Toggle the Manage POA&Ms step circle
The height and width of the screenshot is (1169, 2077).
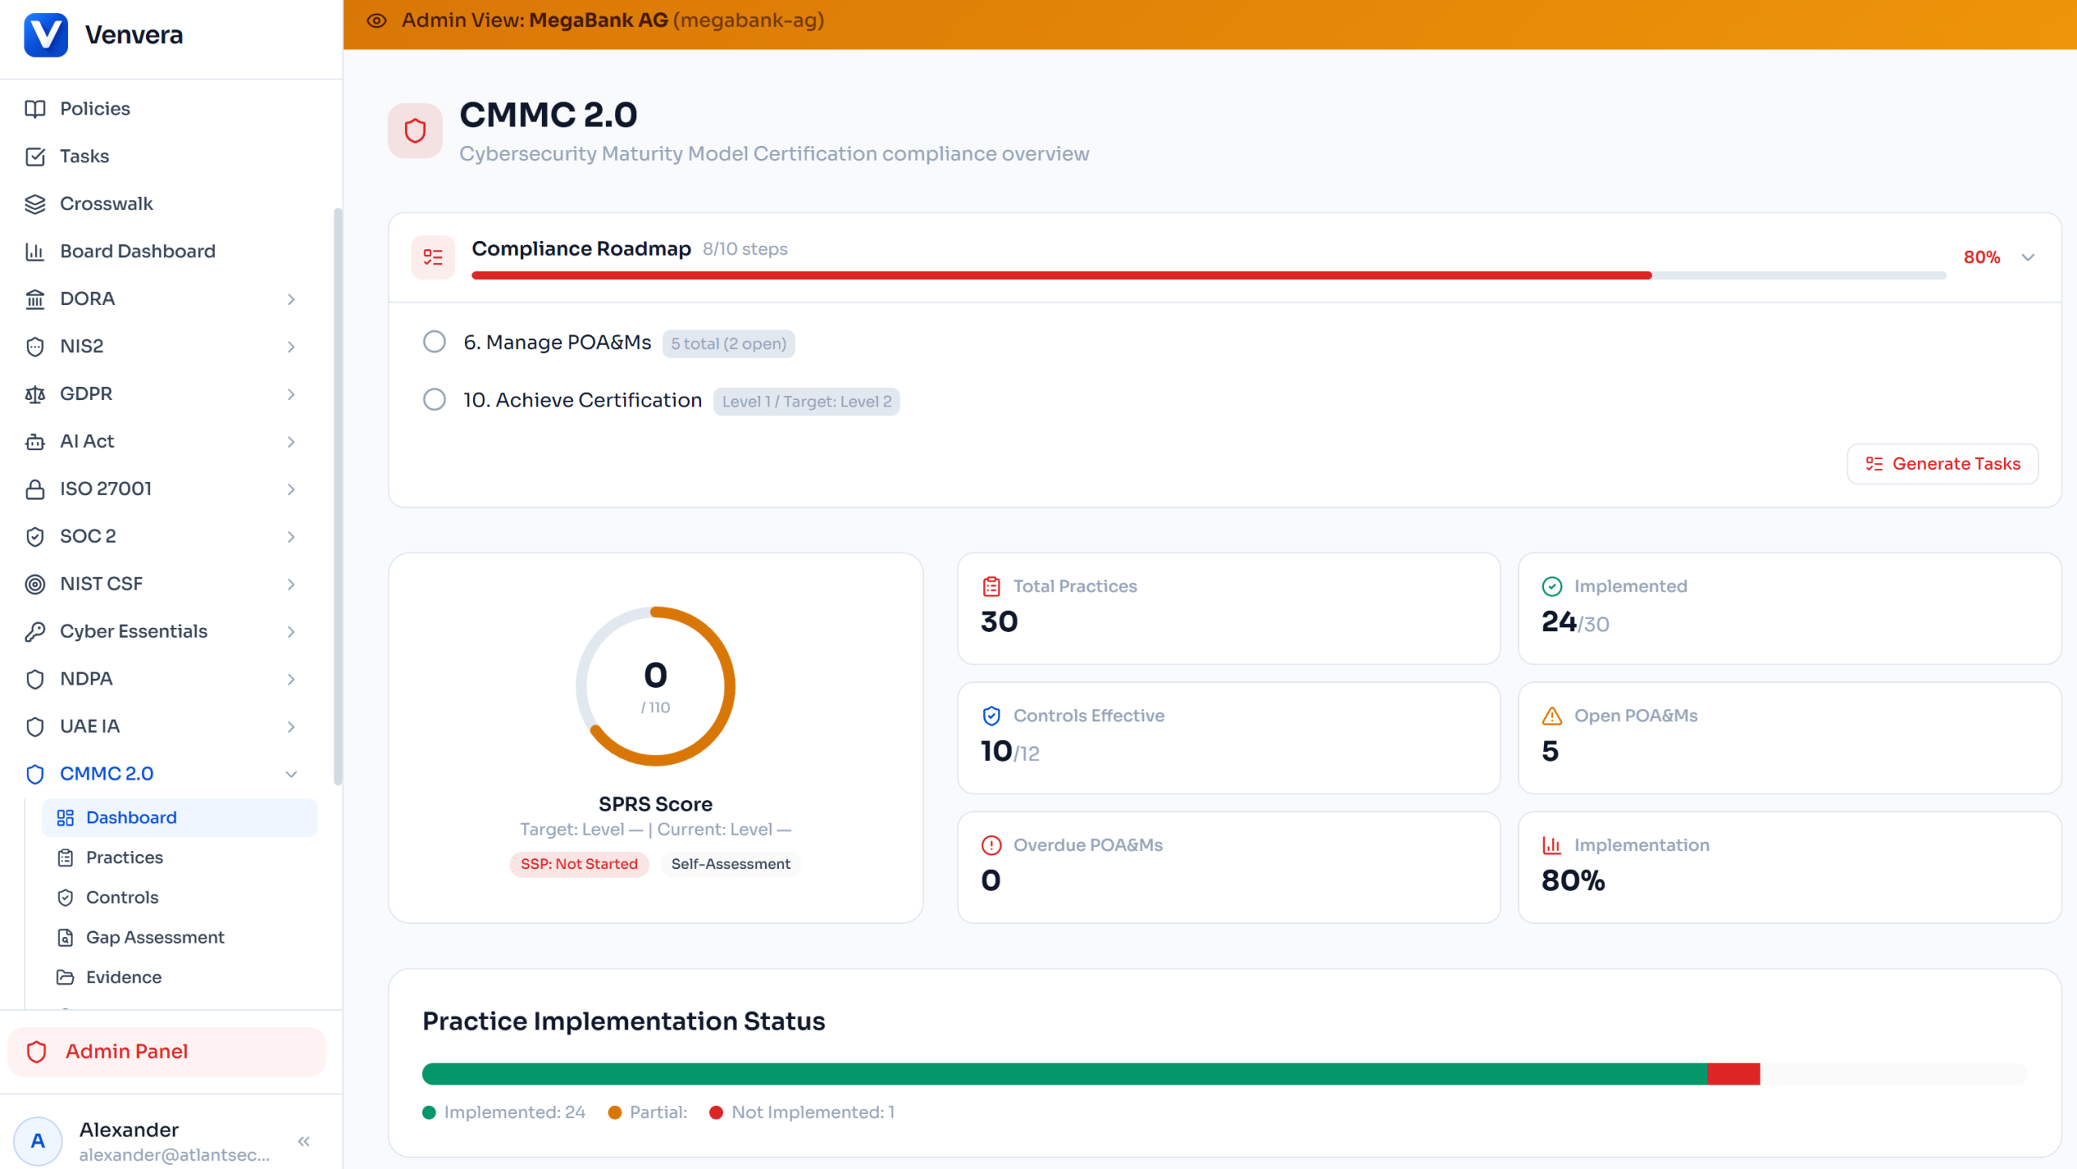click(435, 342)
